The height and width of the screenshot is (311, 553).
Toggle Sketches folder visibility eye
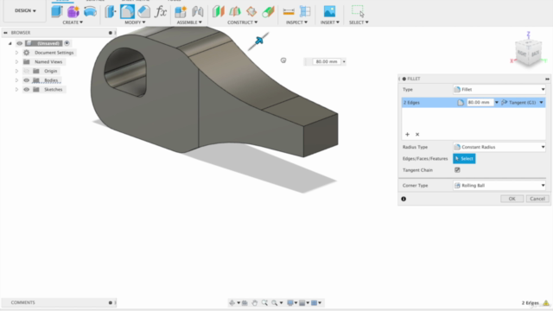[27, 90]
